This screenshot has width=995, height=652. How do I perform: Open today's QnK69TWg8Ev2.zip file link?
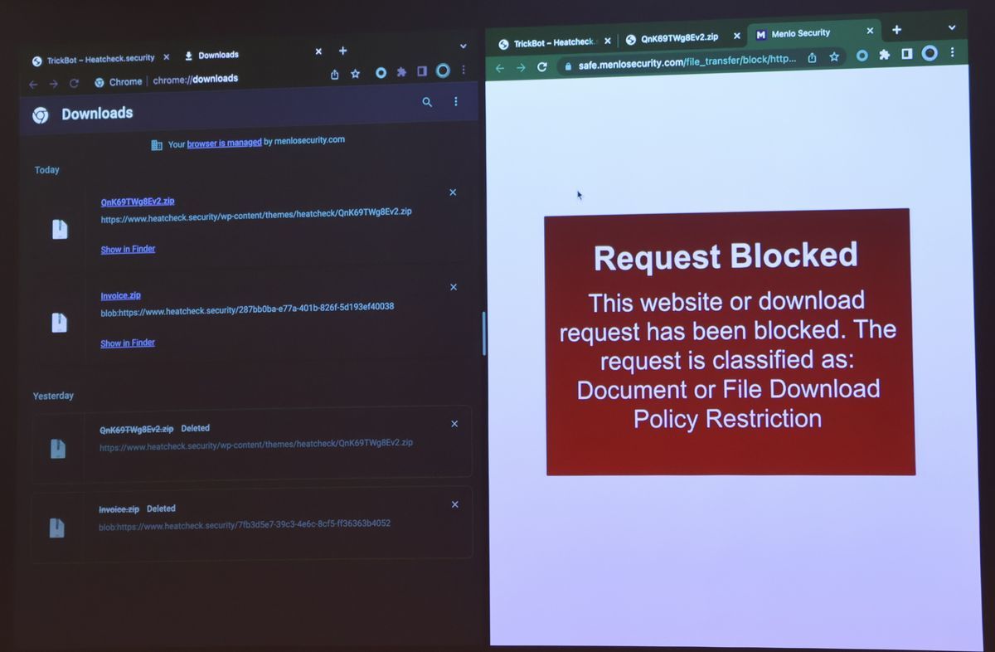[138, 202]
